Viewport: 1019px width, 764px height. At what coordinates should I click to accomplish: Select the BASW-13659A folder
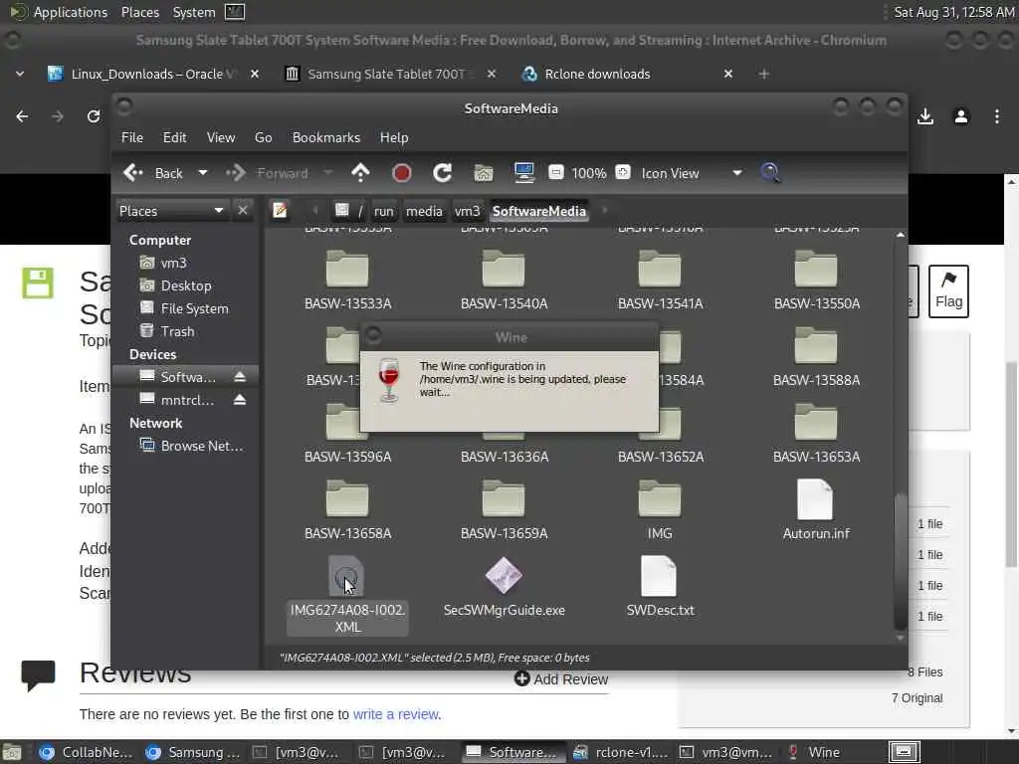pos(505,510)
